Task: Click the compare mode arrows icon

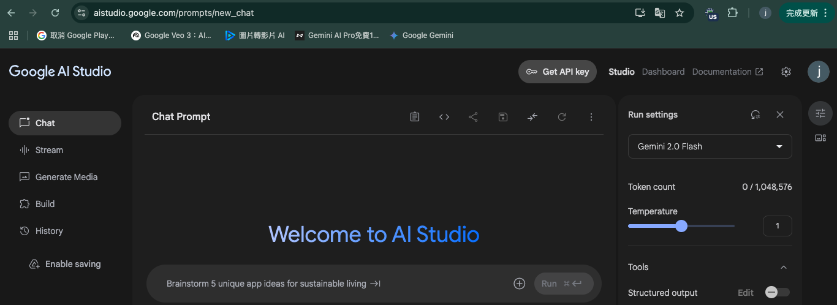Action: [532, 117]
